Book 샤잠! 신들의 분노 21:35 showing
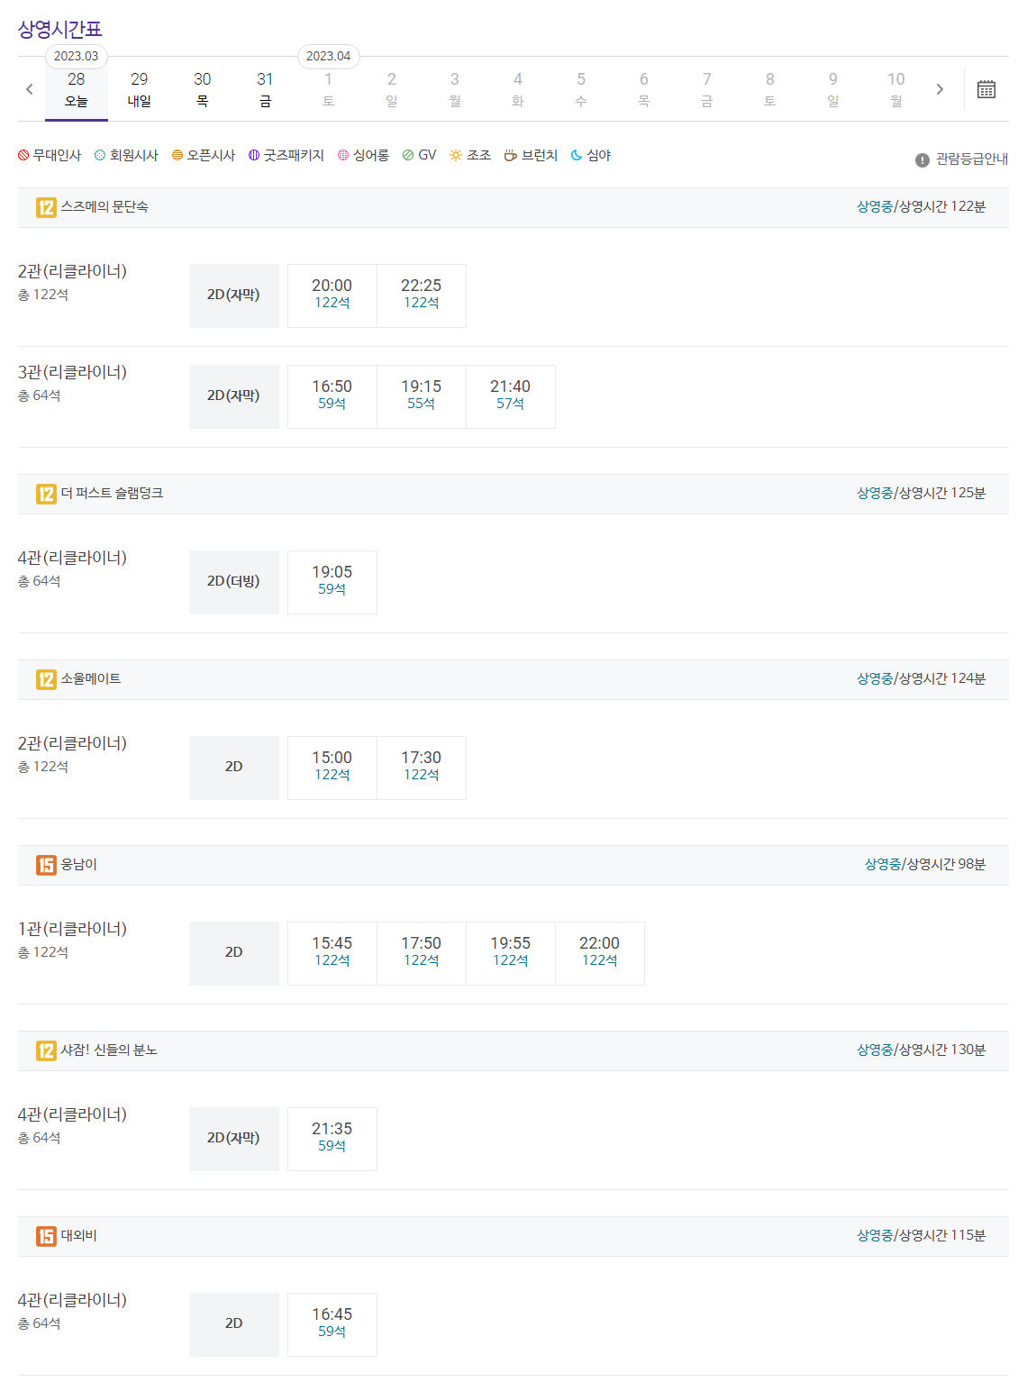 332,1139
